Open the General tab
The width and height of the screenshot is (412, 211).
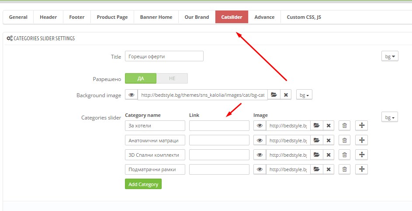(18, 17)
